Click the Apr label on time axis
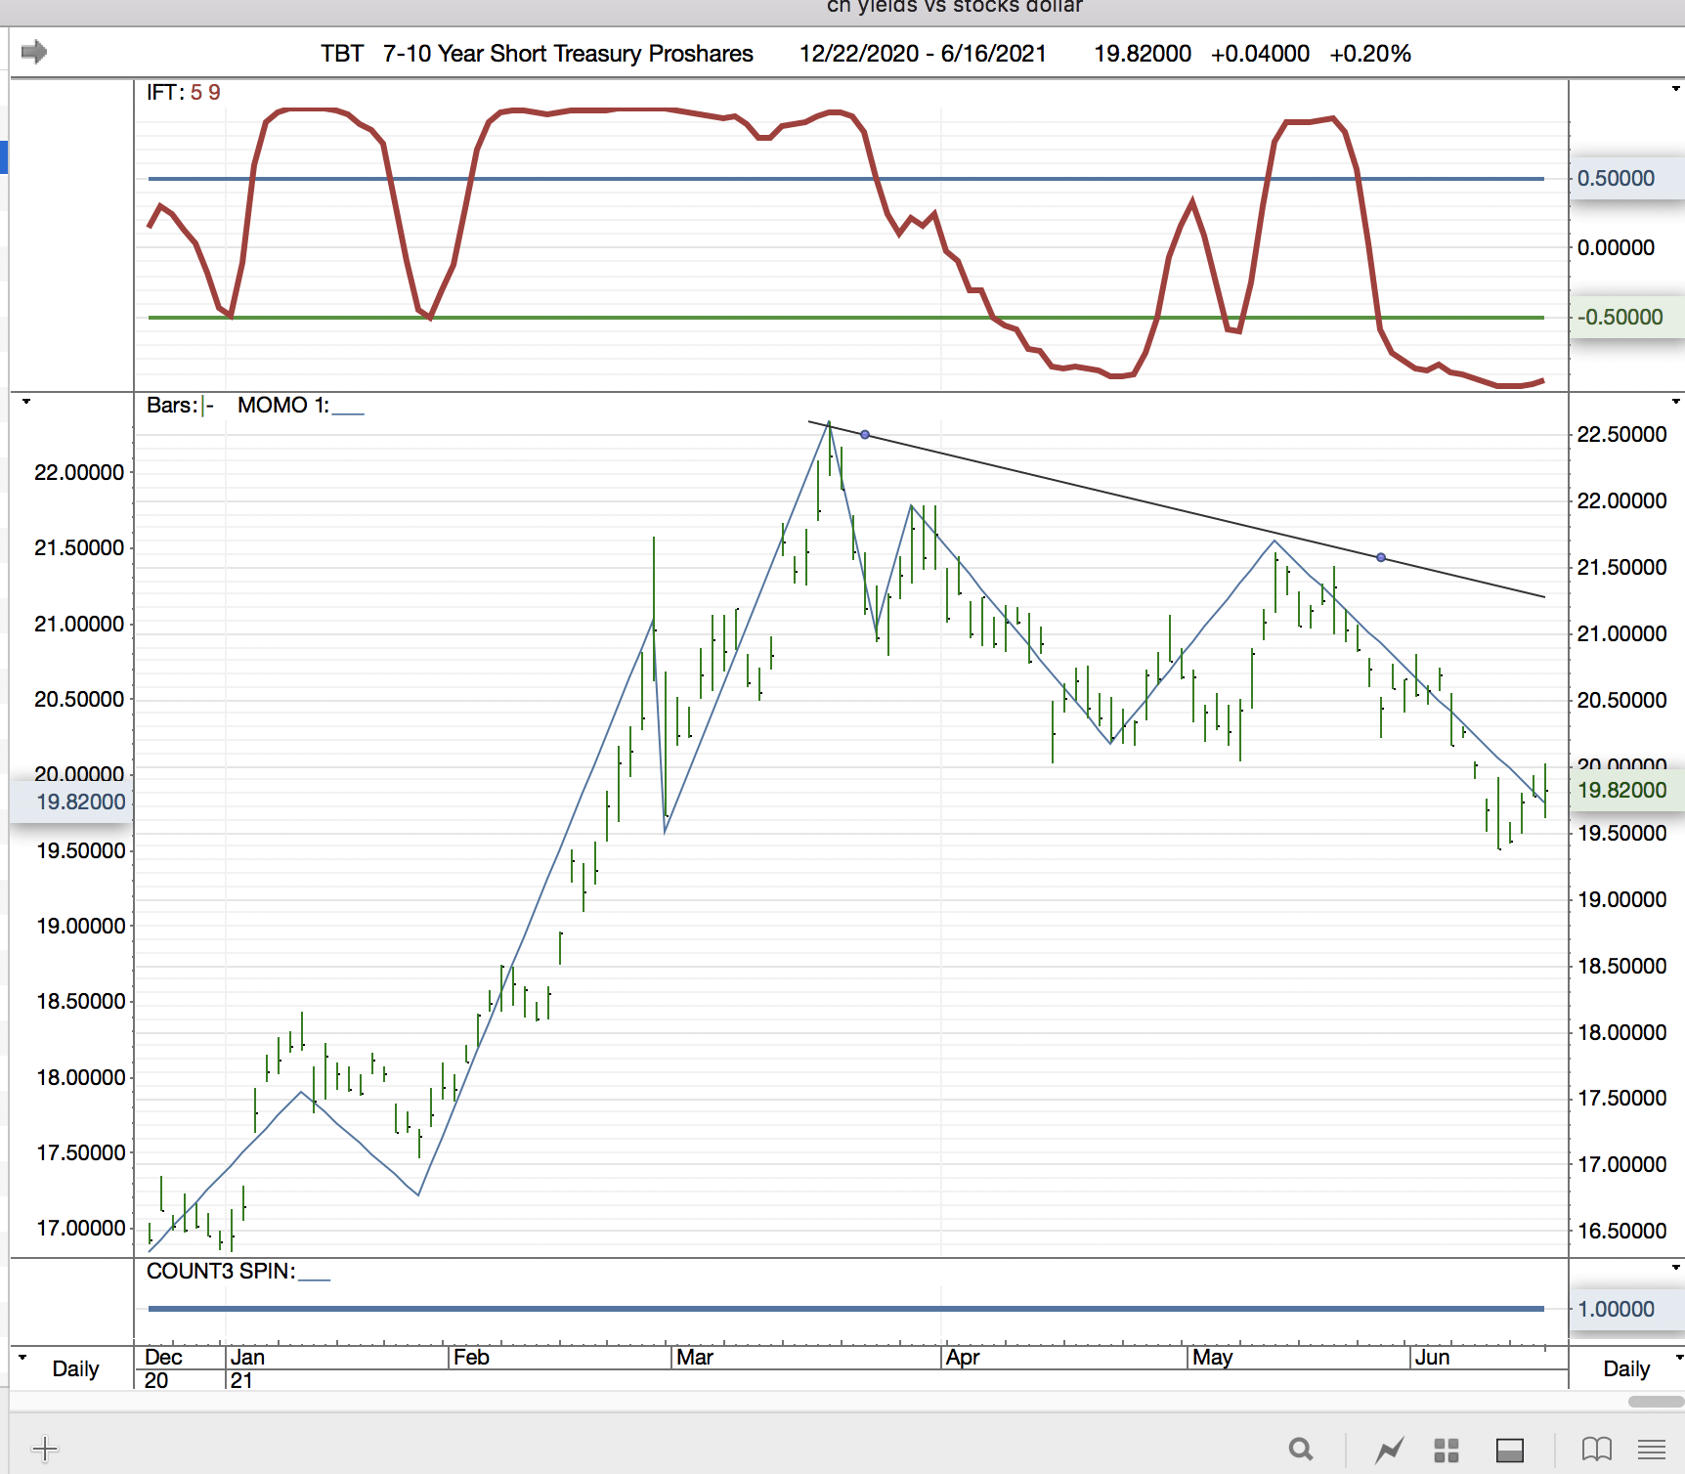Viewport: 1685px width, 1474px height. (964, 1357)
